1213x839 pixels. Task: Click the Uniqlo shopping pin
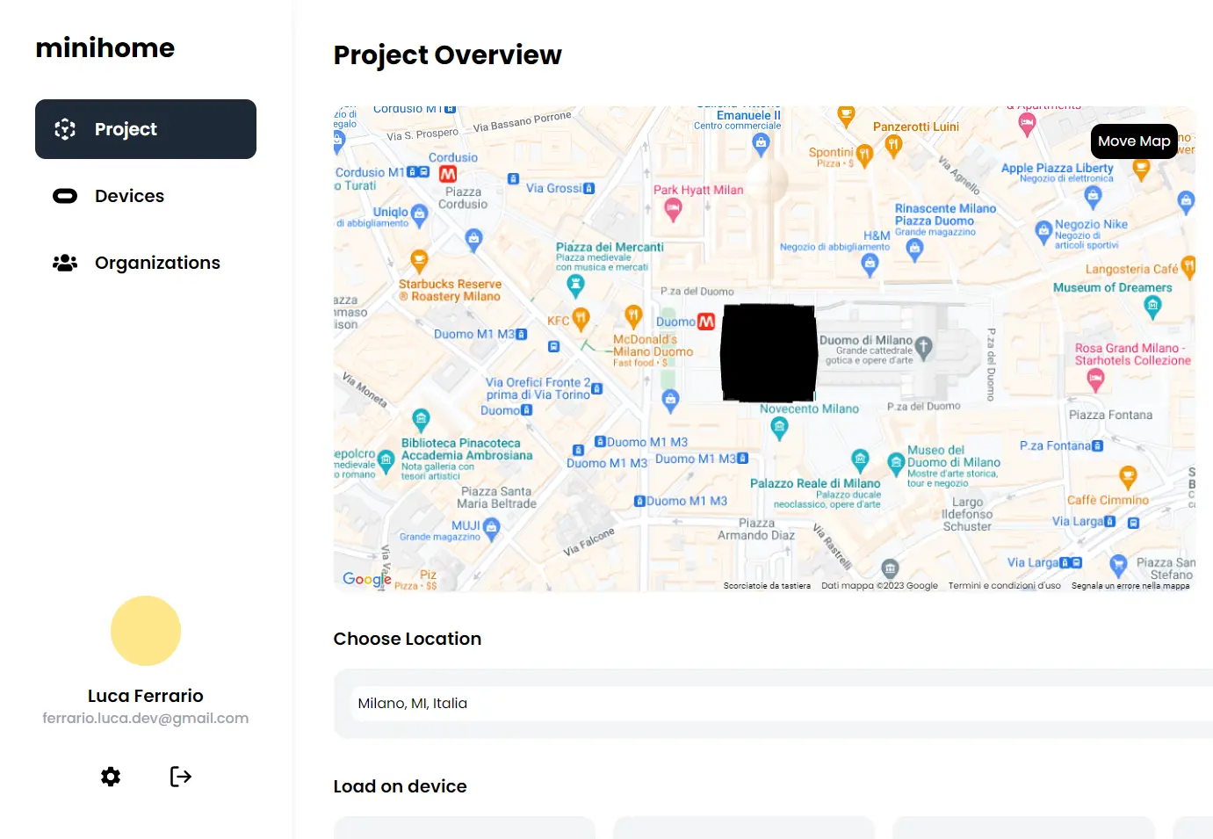[419, 215]
